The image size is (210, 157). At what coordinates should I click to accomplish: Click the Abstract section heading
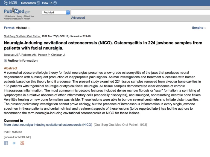pos(11,68)
